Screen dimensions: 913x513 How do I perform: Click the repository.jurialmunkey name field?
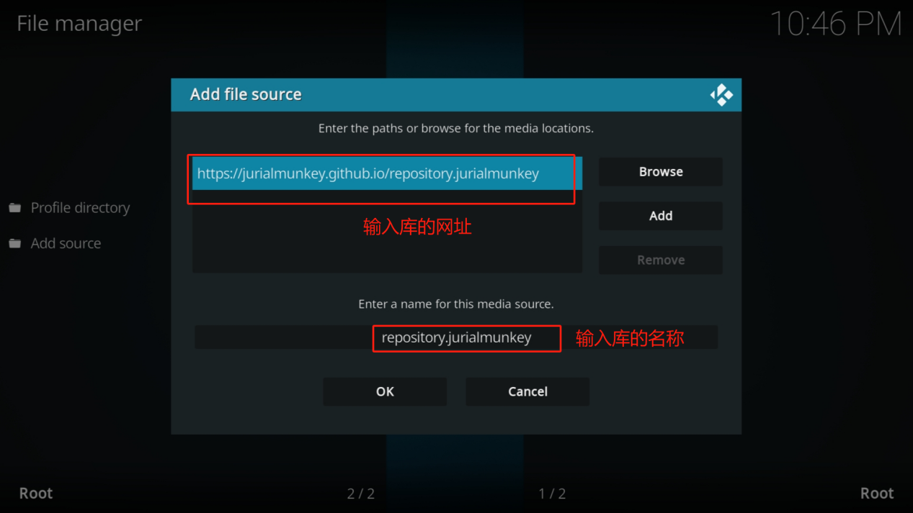[456, 337]
